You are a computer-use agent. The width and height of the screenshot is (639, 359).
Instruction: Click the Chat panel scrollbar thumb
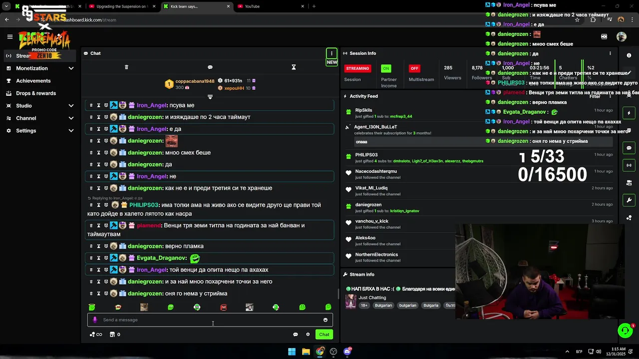click(339, 294)
